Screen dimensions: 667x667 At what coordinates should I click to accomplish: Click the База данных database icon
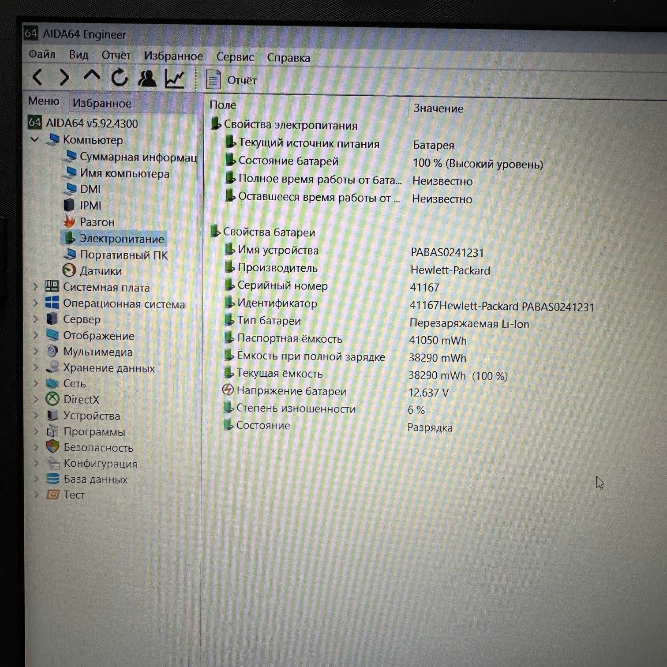(x=53, y=479)
